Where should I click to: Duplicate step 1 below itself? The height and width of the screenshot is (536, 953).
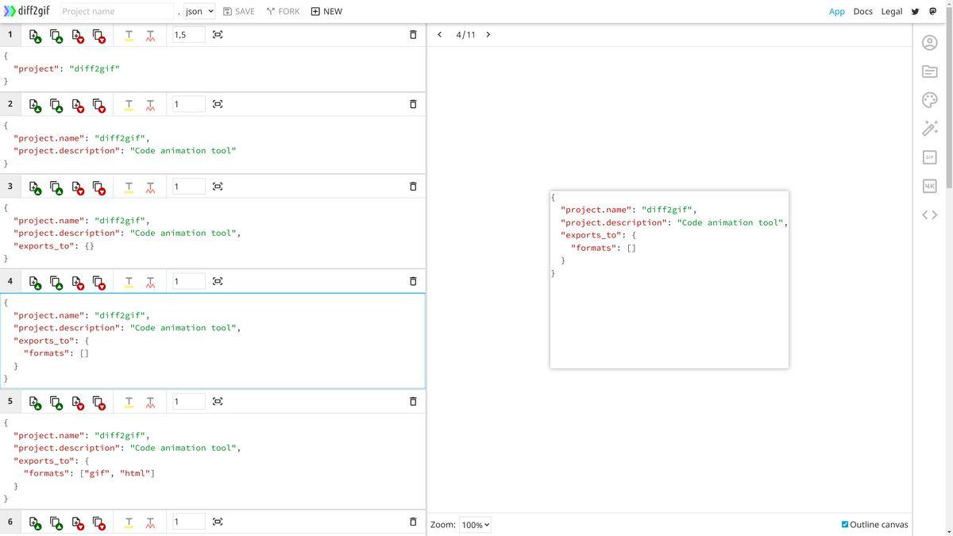click(98, 36)
